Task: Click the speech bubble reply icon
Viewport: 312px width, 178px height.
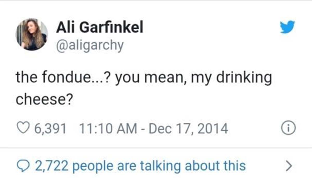Action: pyautogui.click(x=21, y=166)
